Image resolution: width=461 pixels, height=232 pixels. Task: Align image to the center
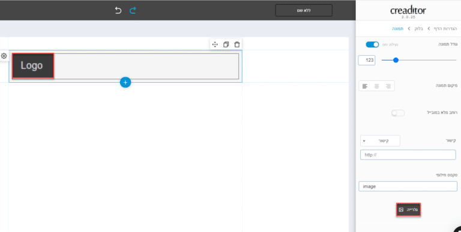click(x=376, y=86)
